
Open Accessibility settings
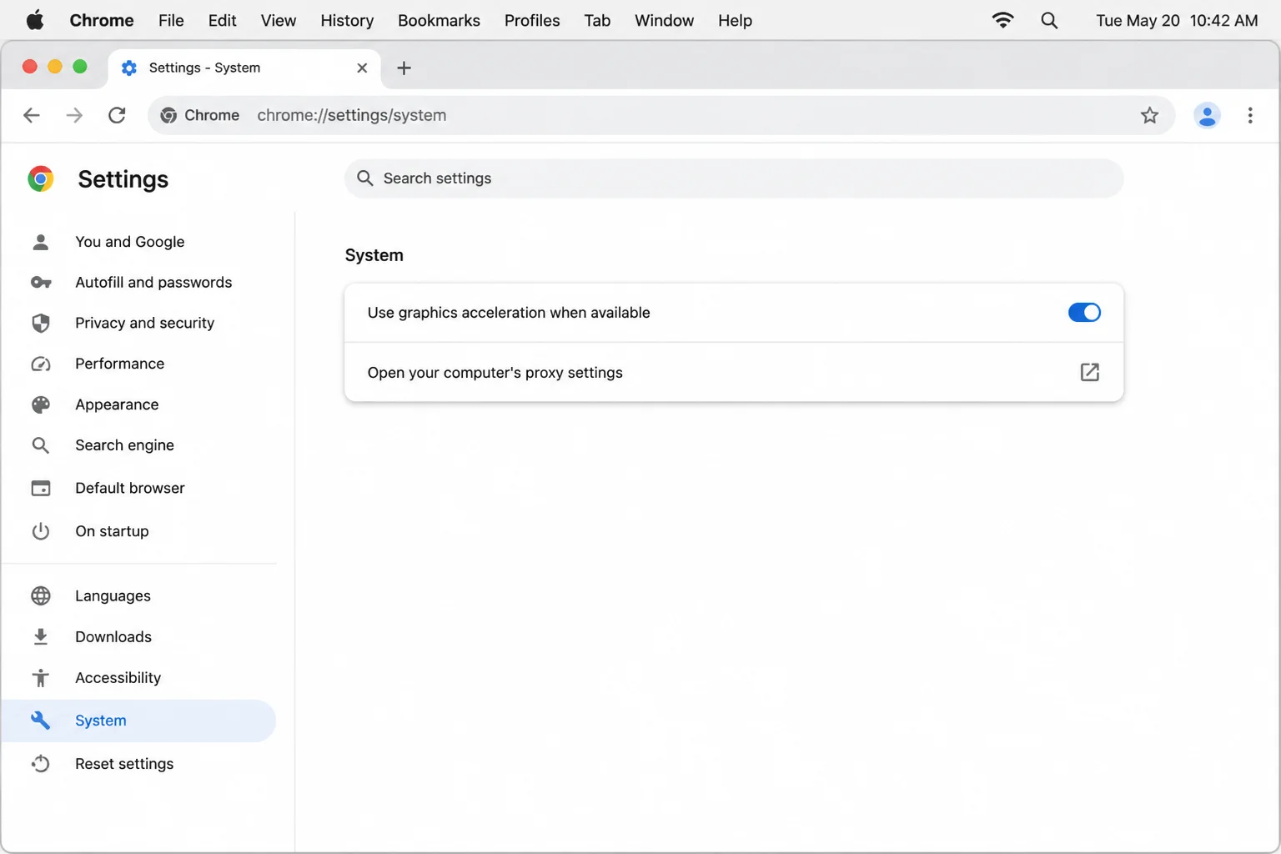click(138, 677)
